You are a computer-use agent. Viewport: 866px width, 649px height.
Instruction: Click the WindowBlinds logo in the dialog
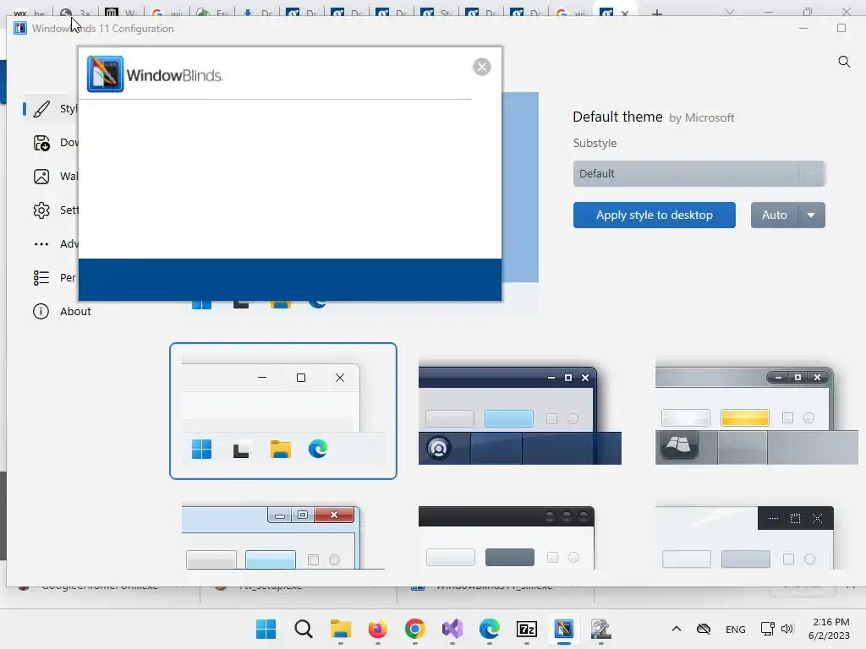[156, 74]
